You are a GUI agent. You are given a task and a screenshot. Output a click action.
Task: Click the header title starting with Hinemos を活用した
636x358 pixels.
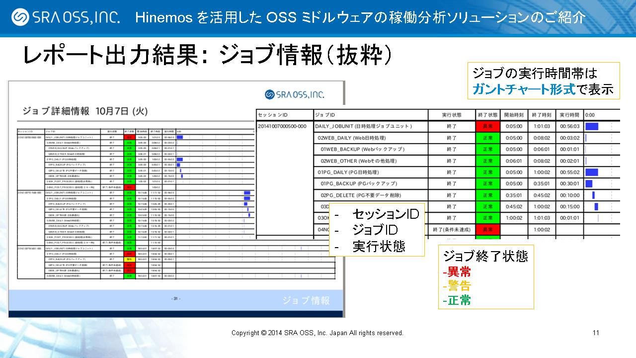pos(360,18)
